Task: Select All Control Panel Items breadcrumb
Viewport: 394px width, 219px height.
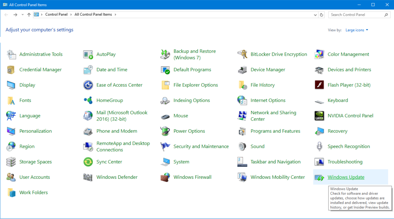Action: tap(93, 15)
